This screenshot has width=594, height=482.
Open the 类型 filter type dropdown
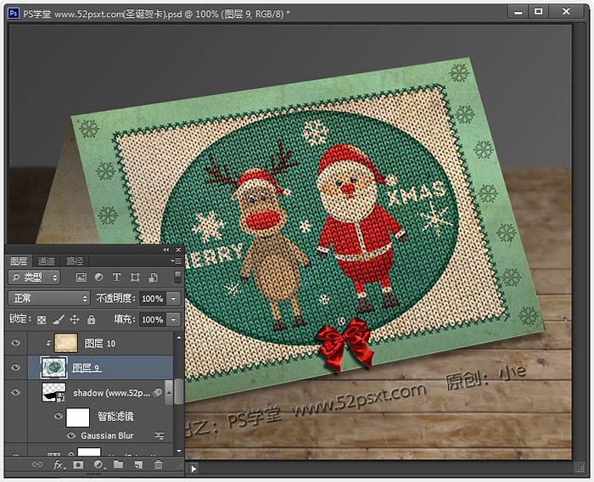pyautogui.click(x=34, y=277)
